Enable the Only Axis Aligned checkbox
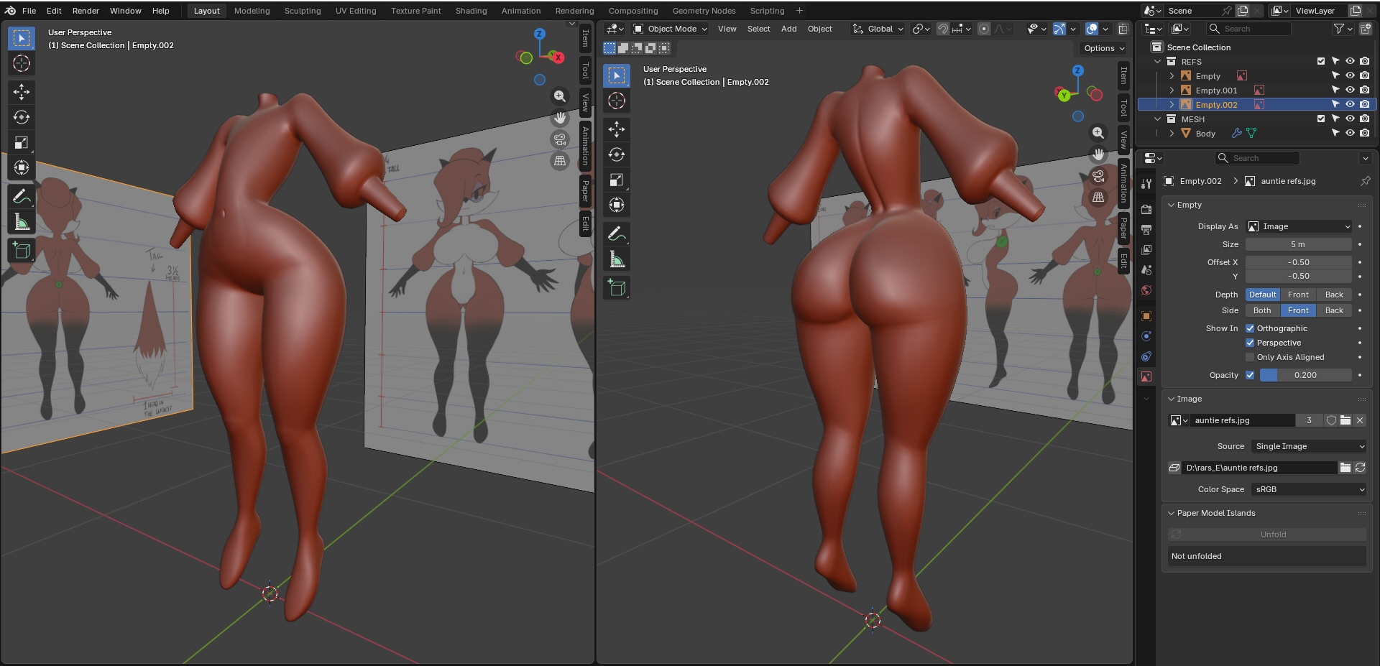Viewport: 1380px width, 666px height. pyautogui.click(x=1250, y=357)
